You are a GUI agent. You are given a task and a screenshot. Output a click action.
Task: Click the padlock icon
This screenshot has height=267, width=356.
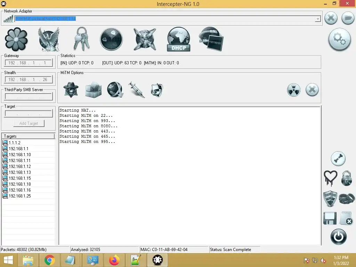coord(347,178)
